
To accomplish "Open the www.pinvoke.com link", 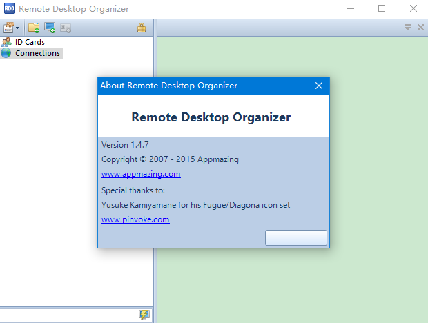I will (135, 219).
